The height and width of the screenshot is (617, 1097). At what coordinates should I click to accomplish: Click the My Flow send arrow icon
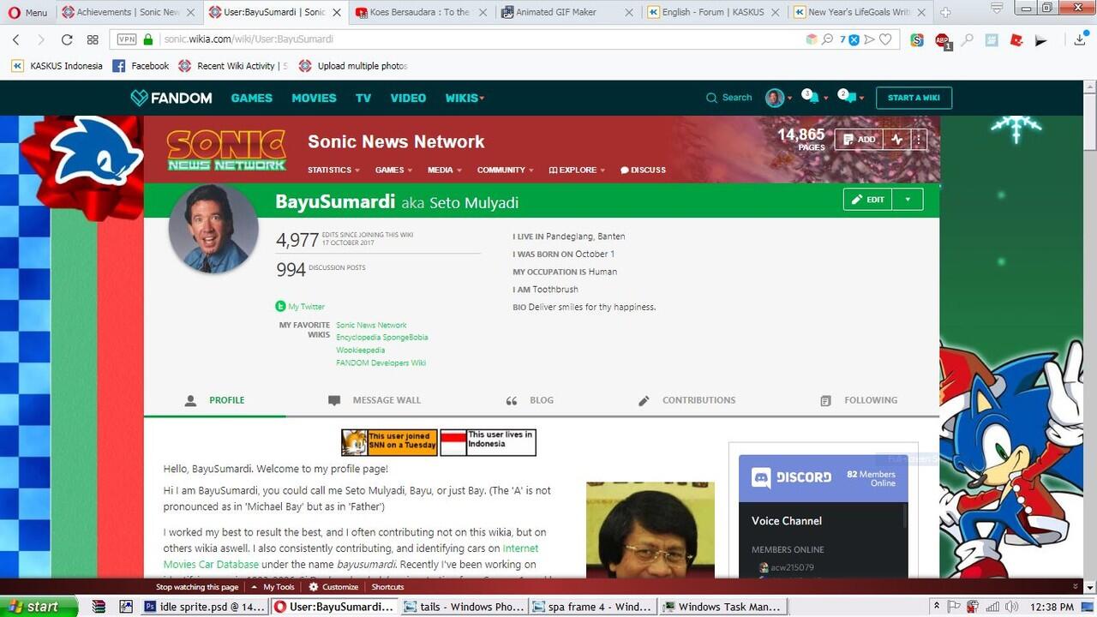point(869,39)
